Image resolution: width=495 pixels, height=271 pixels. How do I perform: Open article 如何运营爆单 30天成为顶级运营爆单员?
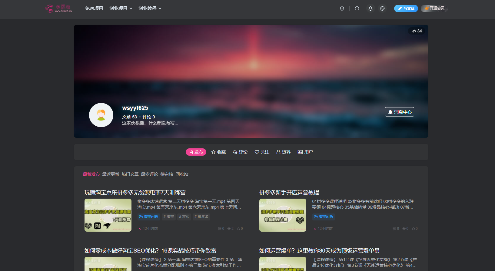(319, 251)
